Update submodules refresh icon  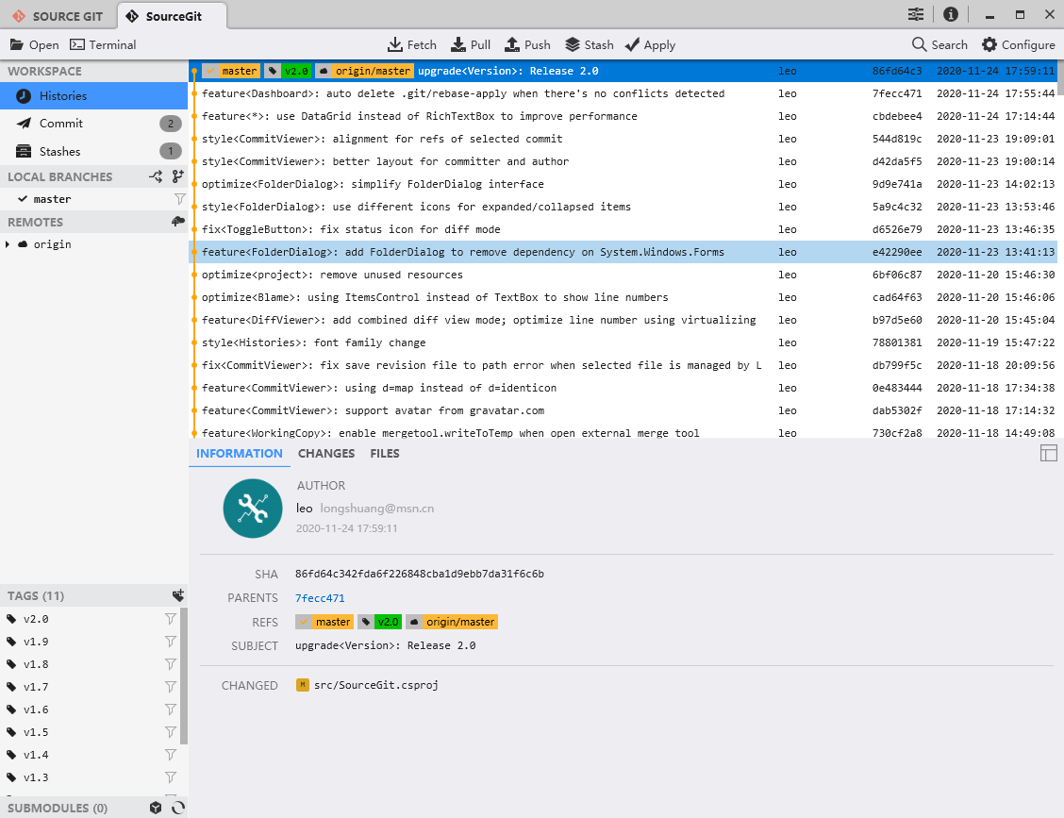[177, 808]
